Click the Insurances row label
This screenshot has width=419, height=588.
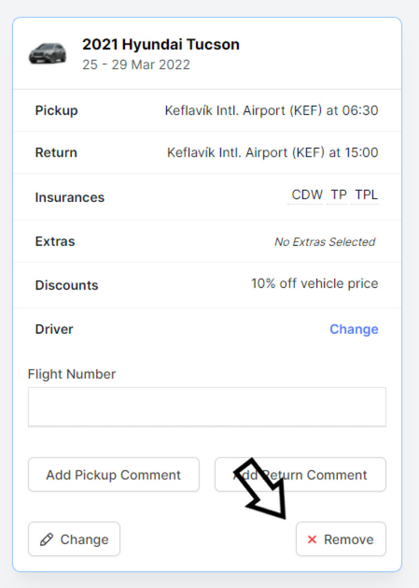[x=70, y=198]
